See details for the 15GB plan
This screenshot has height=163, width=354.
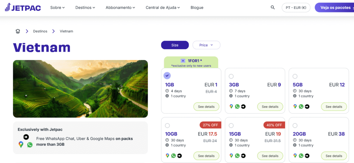[x=270, y=156]
